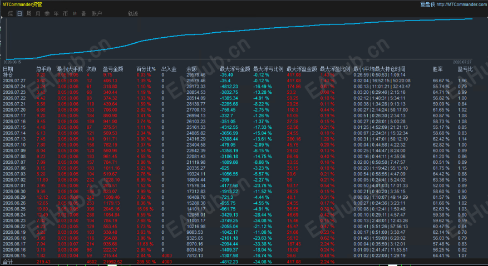Switch to the 备 tab

tap(83, 14)
